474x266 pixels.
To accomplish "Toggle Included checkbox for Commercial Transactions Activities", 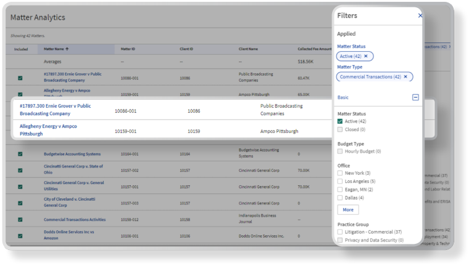I will (20, 219).
